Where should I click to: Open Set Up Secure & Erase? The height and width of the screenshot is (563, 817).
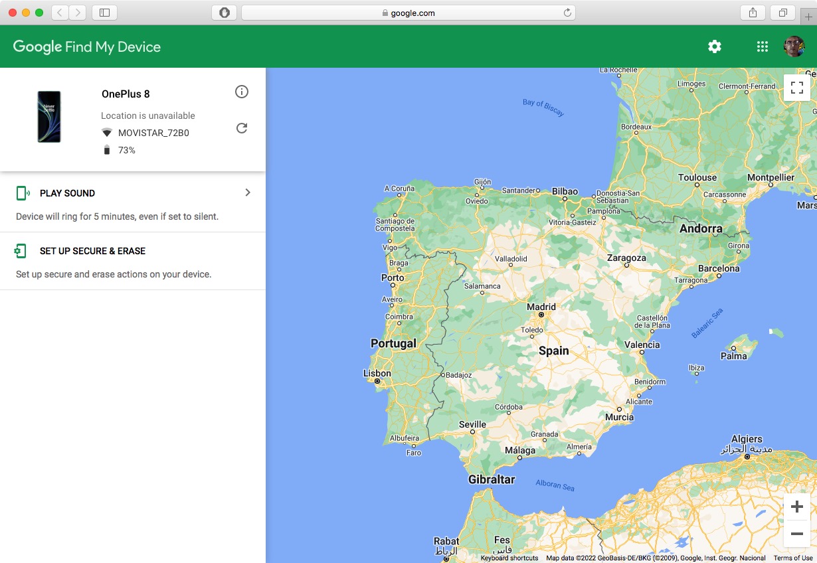[92, 251]
